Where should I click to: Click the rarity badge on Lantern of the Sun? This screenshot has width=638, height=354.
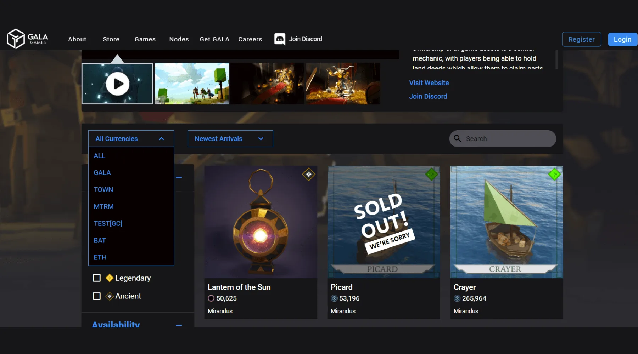pos(309,174)
